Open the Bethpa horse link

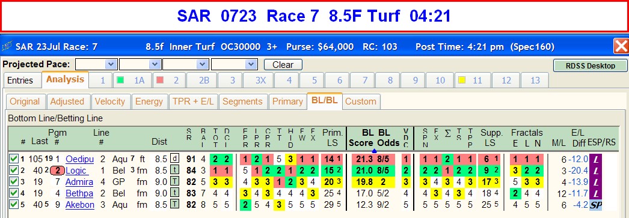click(79, 193)
